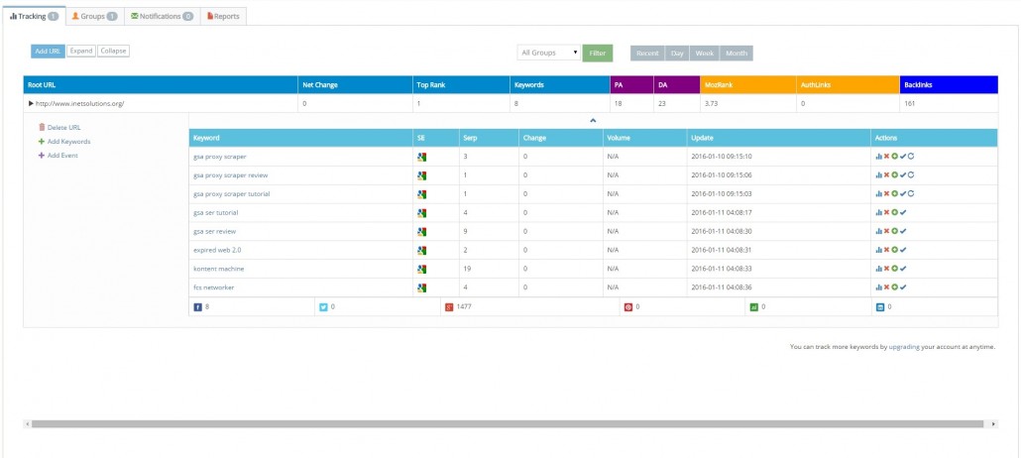Click the green social icon with 0
This screenshot has width=1021, height=458.
point(754,307)
